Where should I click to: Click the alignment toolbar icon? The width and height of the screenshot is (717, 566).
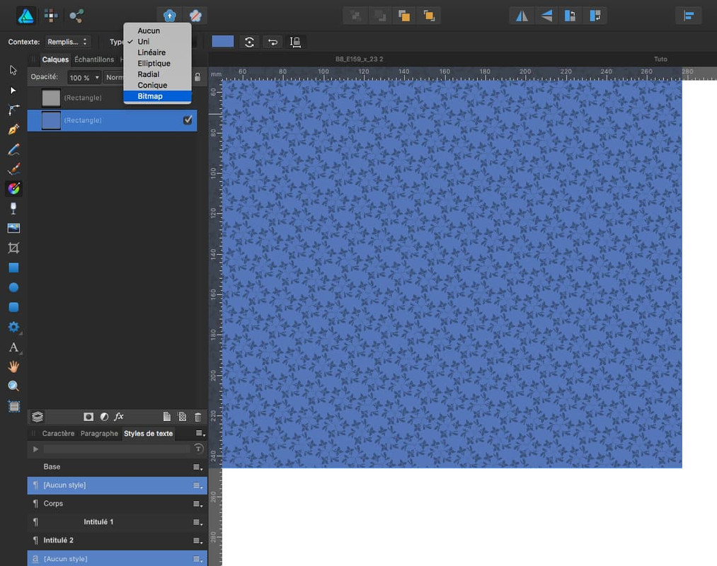click(x=689, y=16)
